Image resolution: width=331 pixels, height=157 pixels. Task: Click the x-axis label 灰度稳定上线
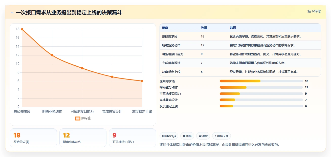point(142,112)
